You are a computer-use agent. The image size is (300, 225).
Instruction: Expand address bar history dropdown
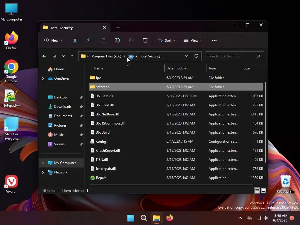coord(187,56)
